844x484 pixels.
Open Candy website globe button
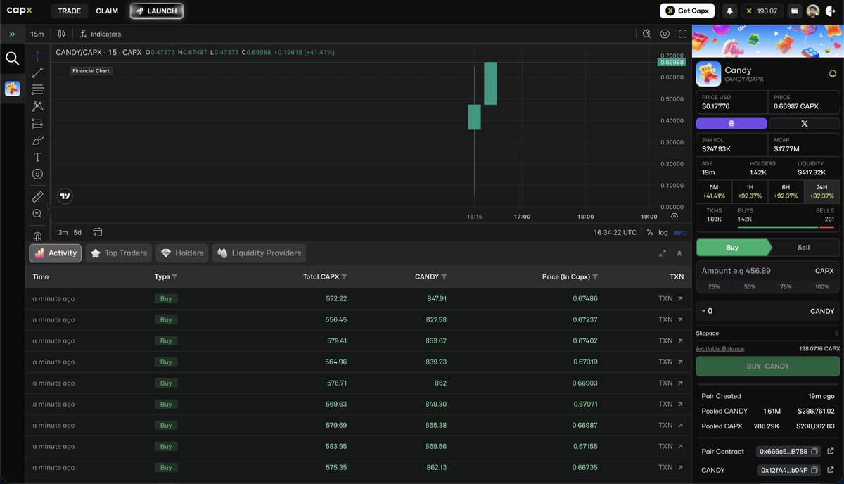[x=731, y=123]
